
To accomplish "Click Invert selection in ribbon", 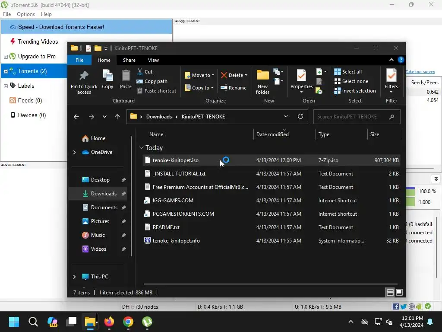I will 355,91.
